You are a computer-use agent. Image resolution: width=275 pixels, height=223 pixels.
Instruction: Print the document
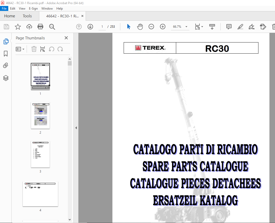[x=40, y=27]
